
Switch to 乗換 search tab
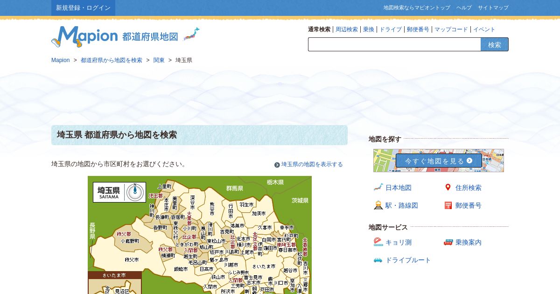369,29
